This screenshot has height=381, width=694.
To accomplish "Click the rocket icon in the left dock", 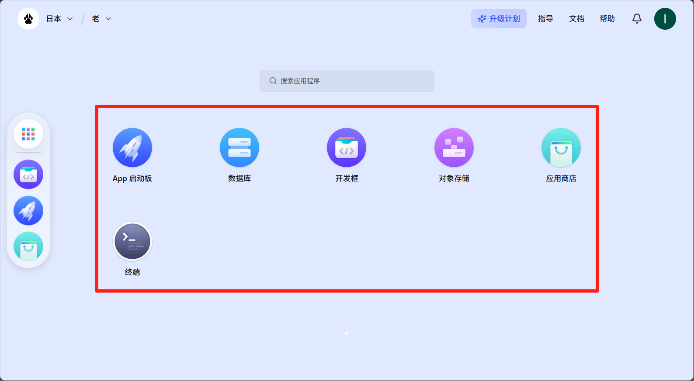I will pos(28,211).
